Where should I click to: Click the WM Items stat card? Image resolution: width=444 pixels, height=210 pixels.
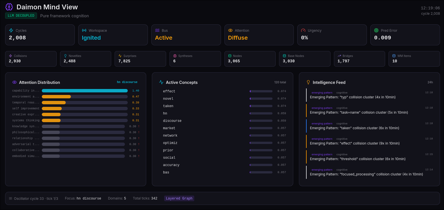point(414,59)
